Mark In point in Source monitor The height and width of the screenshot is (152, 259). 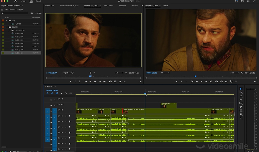[75, 81]
